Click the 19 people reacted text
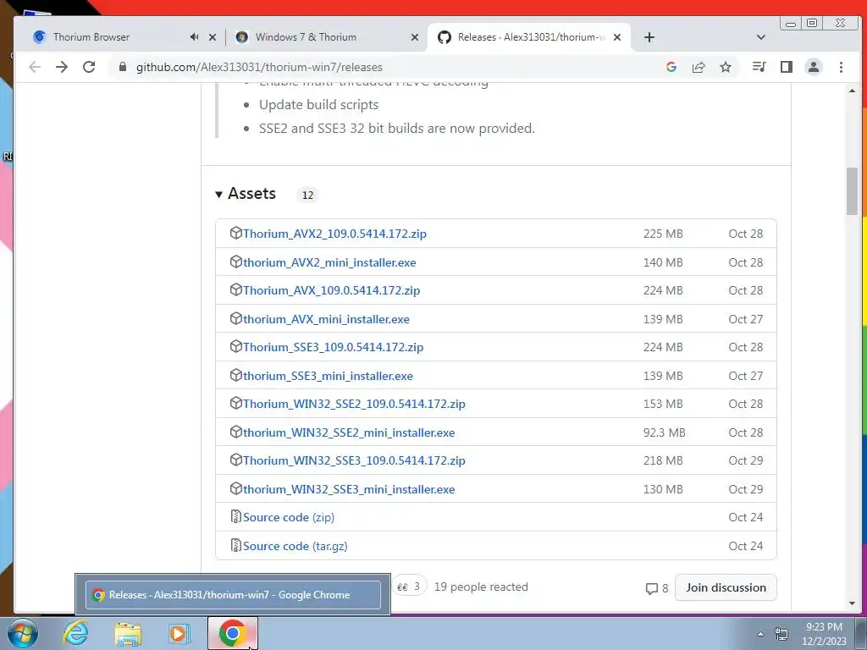The height and width of the screenshot is (650, 867). click(x=481, y=587)
